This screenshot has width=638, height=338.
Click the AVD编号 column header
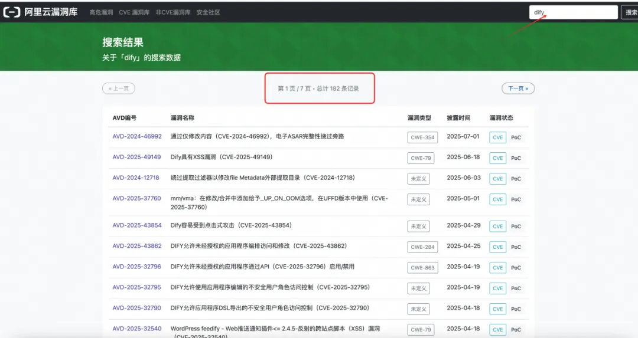pos(125,118)
